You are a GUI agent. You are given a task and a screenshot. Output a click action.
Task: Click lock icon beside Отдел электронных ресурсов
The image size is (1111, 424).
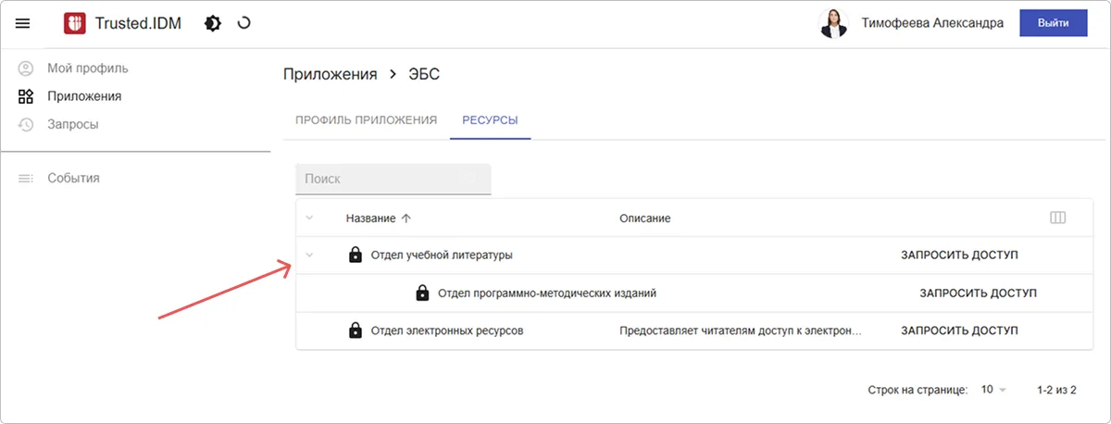pyautogui.click(x=355, y=330)
